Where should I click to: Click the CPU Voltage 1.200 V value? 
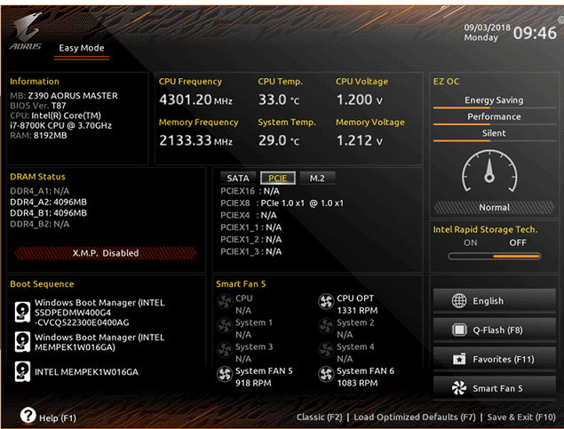click(360, 100)
